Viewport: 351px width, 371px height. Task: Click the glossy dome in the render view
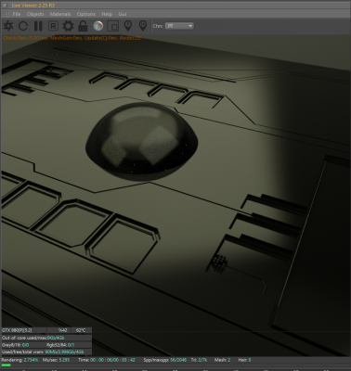pos(142,142)
